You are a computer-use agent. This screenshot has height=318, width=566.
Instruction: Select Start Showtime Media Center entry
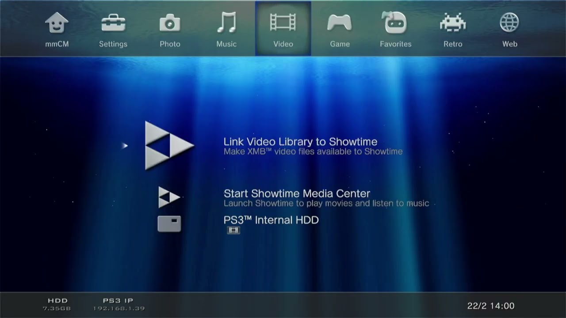click(x=297, y=193)
